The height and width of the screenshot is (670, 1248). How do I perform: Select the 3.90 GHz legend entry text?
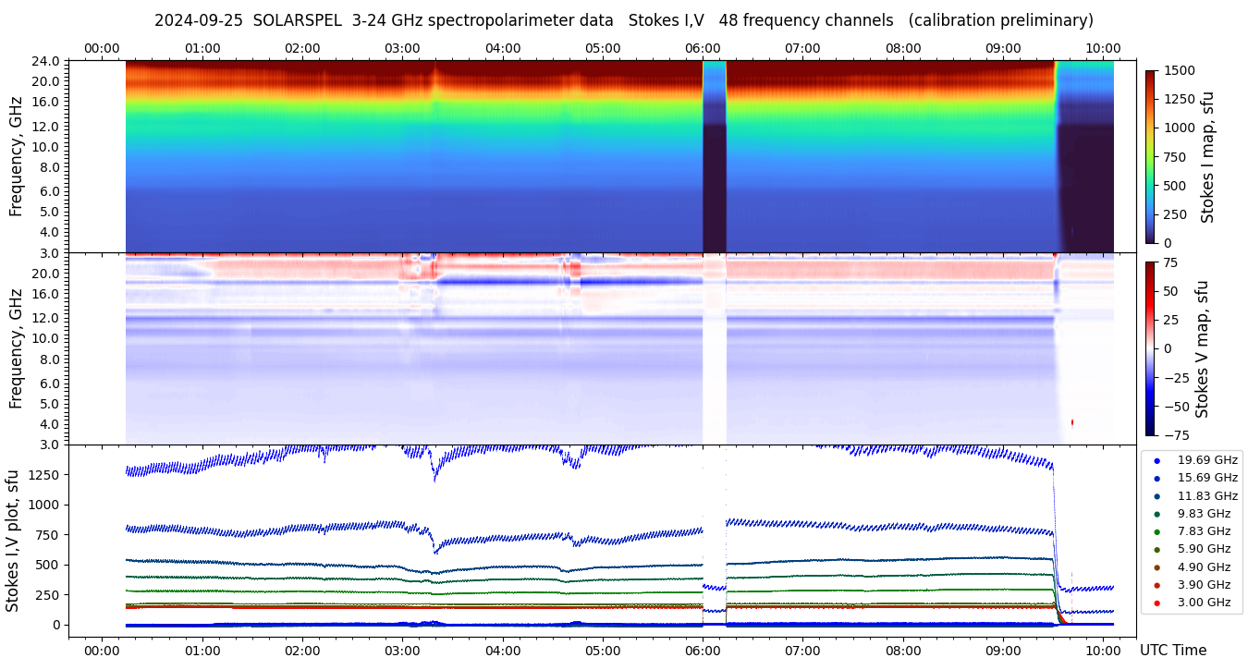click(x=1204, y=585)
